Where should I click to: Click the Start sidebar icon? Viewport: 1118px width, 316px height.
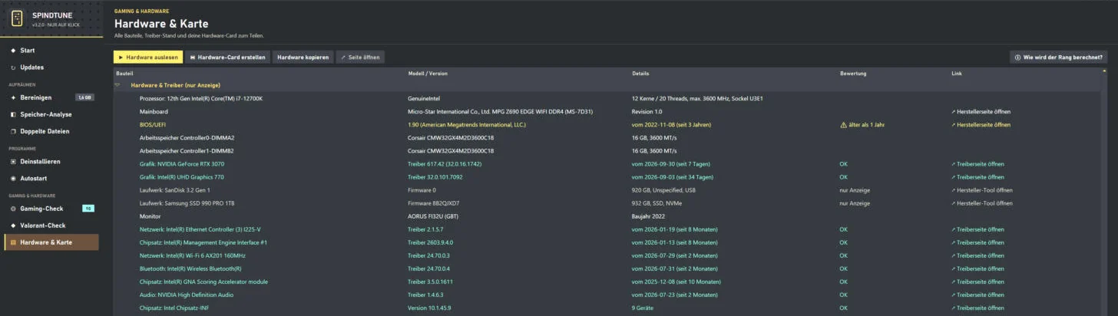13,51
